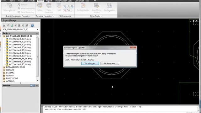Select the POINT2POINT project
The height and width of the screenshot is (113, 201).
click(12, 78)
